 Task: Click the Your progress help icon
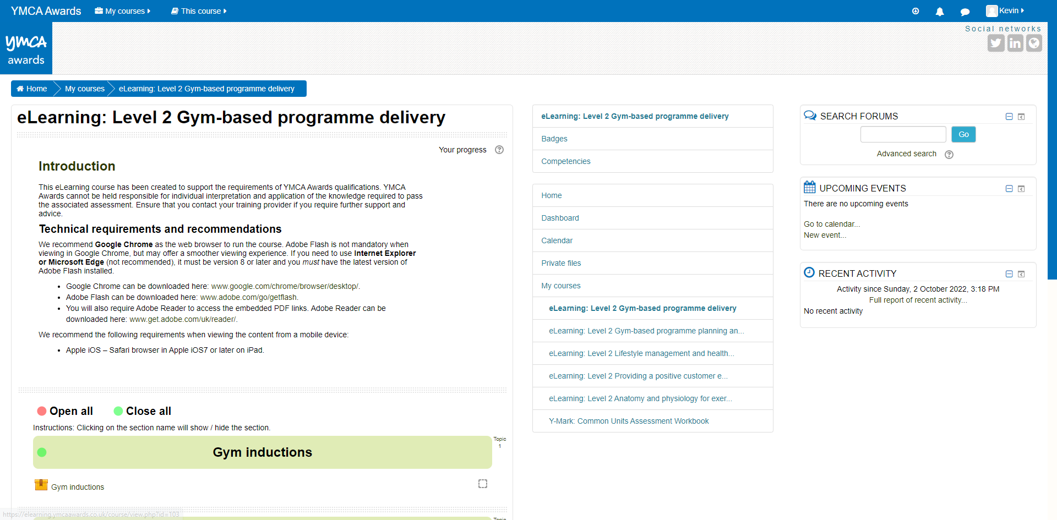coord(499,150)
